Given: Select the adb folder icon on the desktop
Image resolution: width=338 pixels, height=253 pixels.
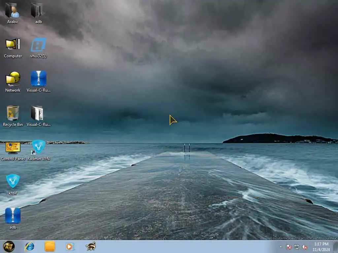Looking at the screenshot, I should pos(37,10).
